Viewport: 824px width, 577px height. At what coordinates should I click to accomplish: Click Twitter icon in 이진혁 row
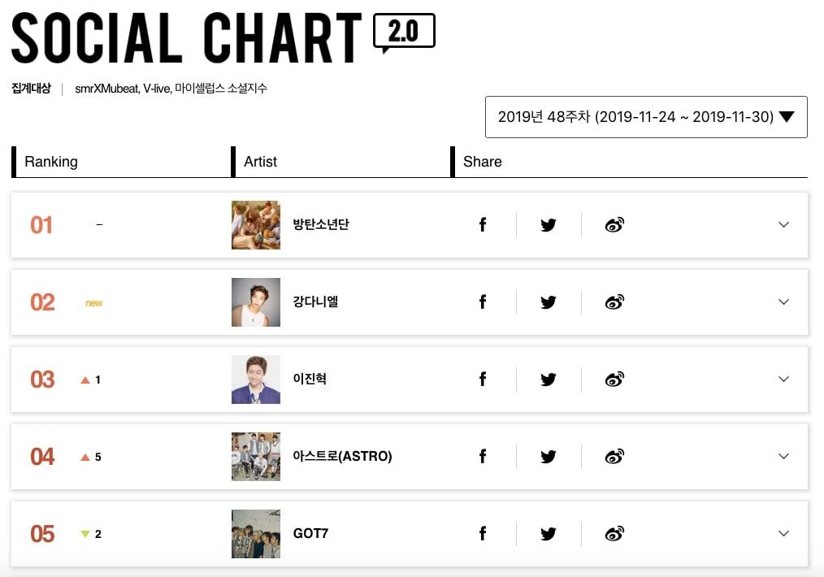(549, 380)
